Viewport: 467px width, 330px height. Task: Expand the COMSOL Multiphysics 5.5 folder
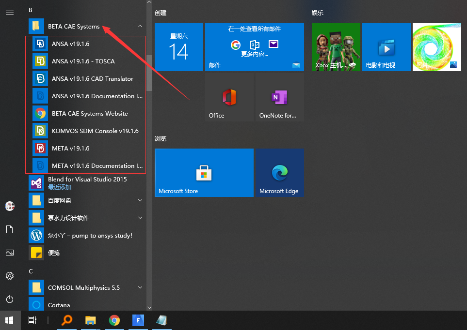pos(140,287)
